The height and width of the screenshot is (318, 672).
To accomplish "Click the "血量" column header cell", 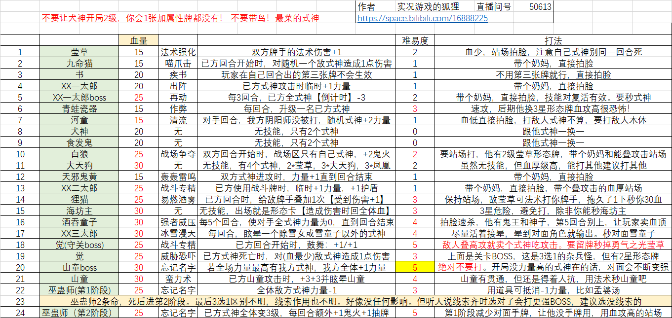I will tap(138, 40).
